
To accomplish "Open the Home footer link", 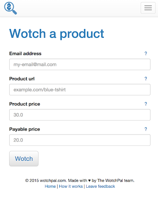I will tap(50, 186).
